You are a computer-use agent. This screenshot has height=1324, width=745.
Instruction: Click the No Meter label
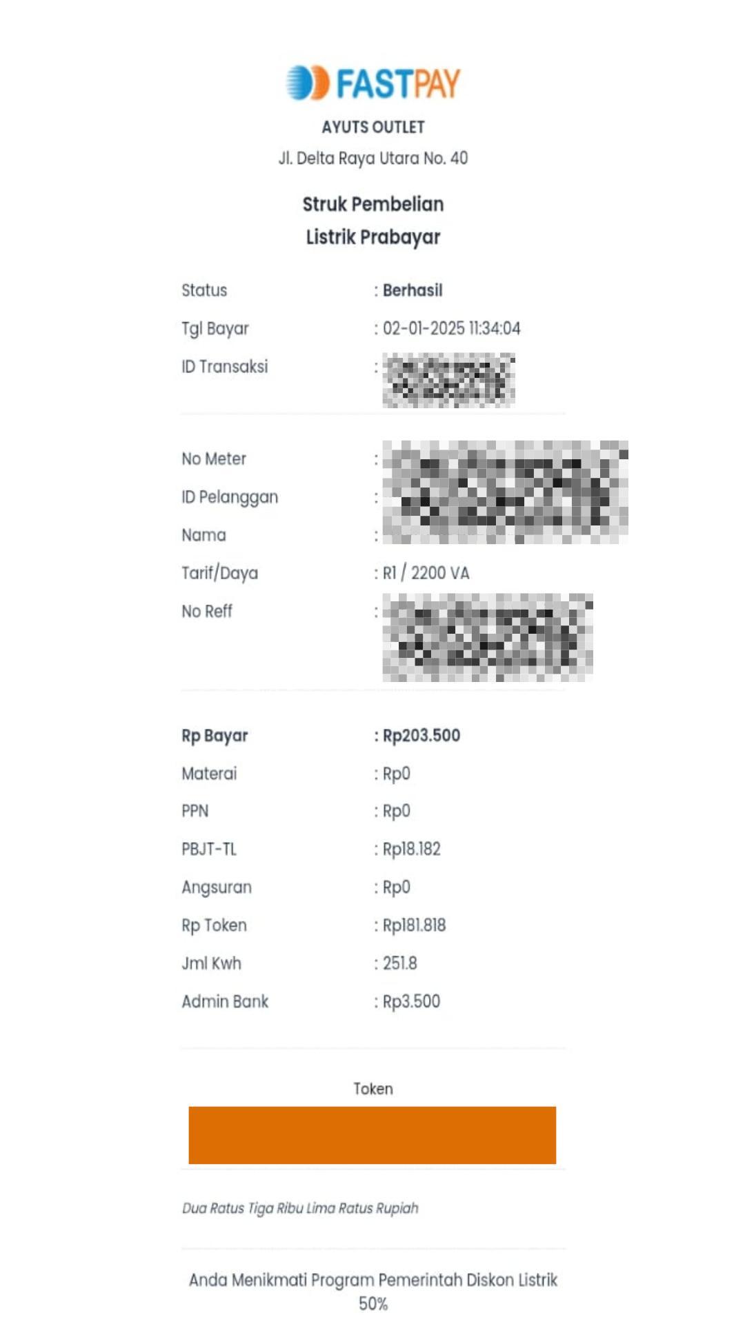[x=214, y=459]
